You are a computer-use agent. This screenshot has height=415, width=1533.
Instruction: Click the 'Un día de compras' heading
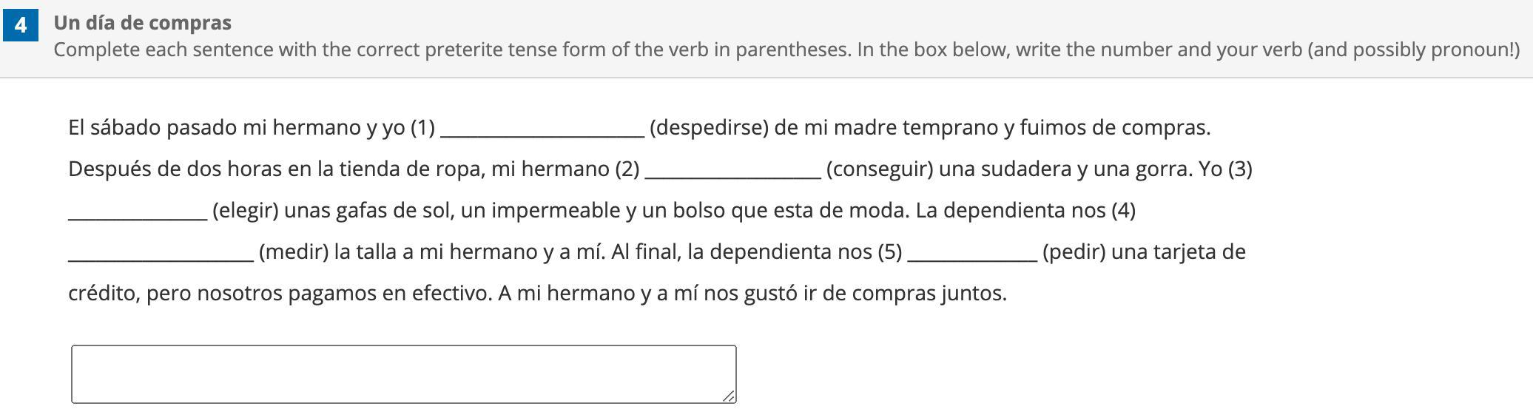coord(142,23)
